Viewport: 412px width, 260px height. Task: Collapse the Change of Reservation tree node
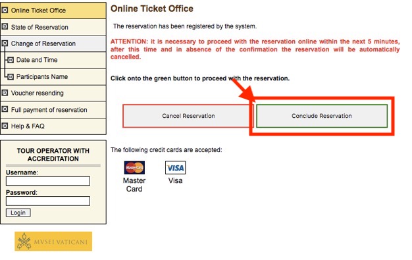(5, 43)
